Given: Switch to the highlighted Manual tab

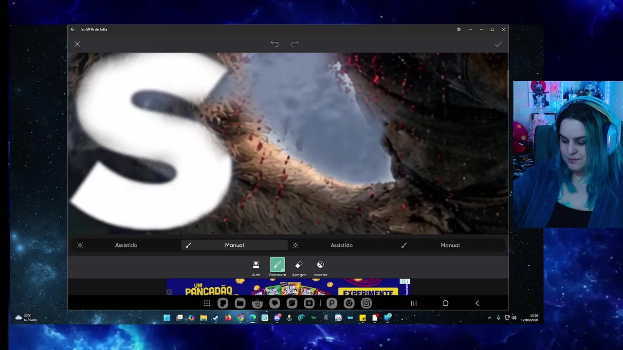Looking at the screenshot, I should tap(235, 245).
